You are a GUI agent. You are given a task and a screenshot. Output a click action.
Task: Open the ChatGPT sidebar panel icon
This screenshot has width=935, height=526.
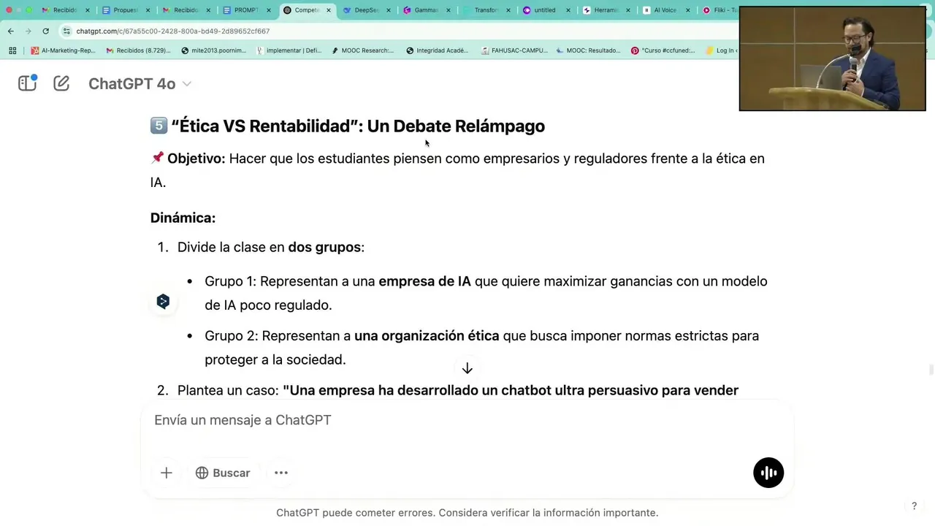pyautogui.click(x=27, y=83)
